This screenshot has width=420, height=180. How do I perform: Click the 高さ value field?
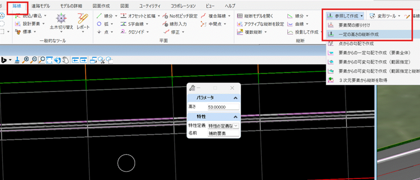[223, 107]
